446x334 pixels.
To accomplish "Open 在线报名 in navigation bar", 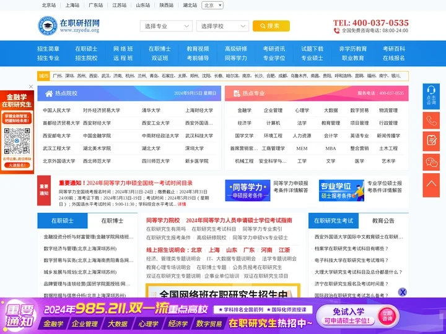I will (x=394, y=58).
